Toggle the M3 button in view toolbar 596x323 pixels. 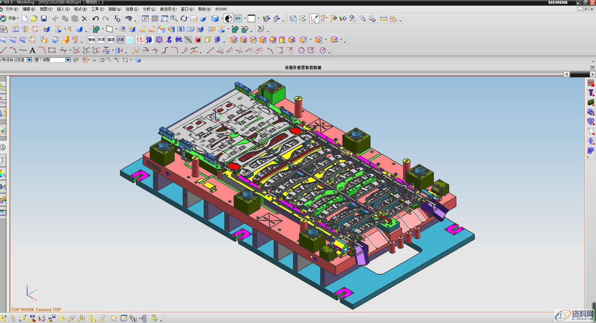point(238,19)
